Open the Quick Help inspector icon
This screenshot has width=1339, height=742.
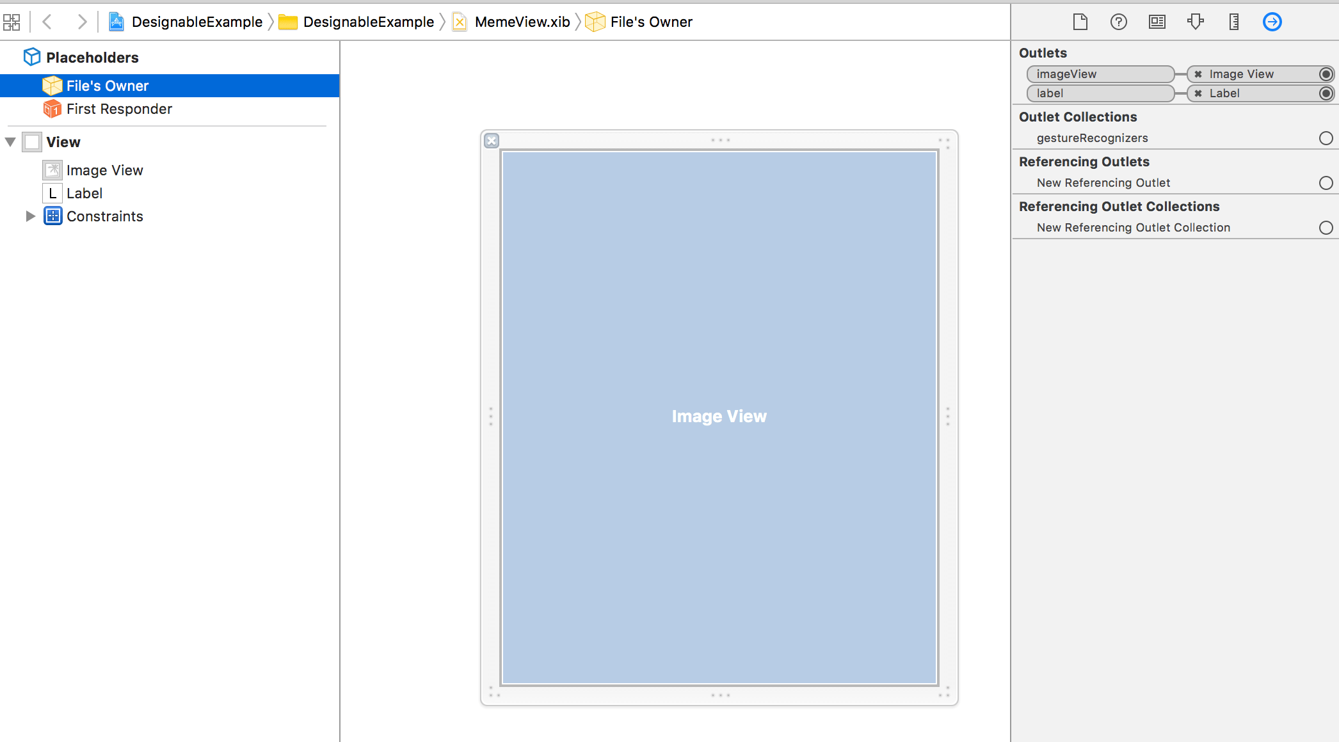pos(1118,22)
